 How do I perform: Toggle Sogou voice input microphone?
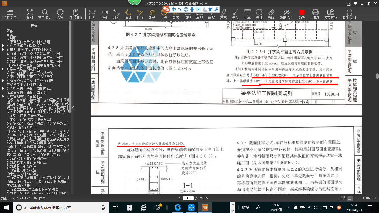(192, 9)
